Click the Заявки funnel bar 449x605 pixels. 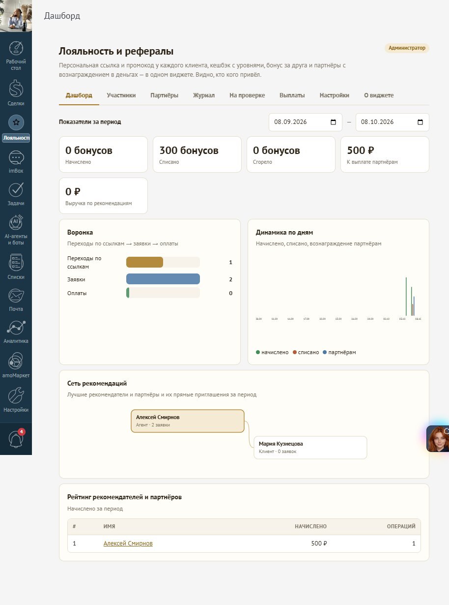click(x=163, y=279)
